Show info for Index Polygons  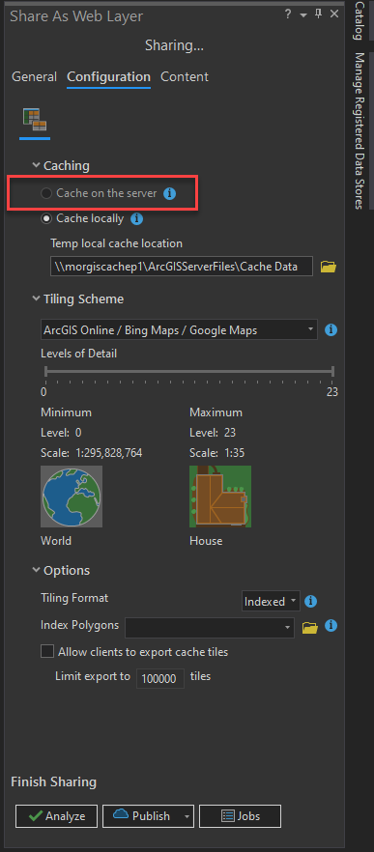click(331, 626)
